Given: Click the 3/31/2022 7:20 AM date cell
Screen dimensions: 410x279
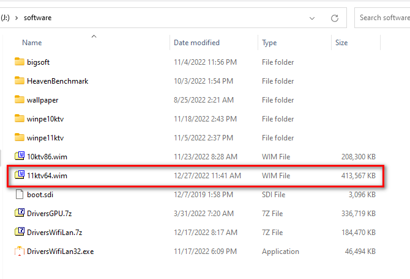Looking at the screenshot, I should pos(204,214).
